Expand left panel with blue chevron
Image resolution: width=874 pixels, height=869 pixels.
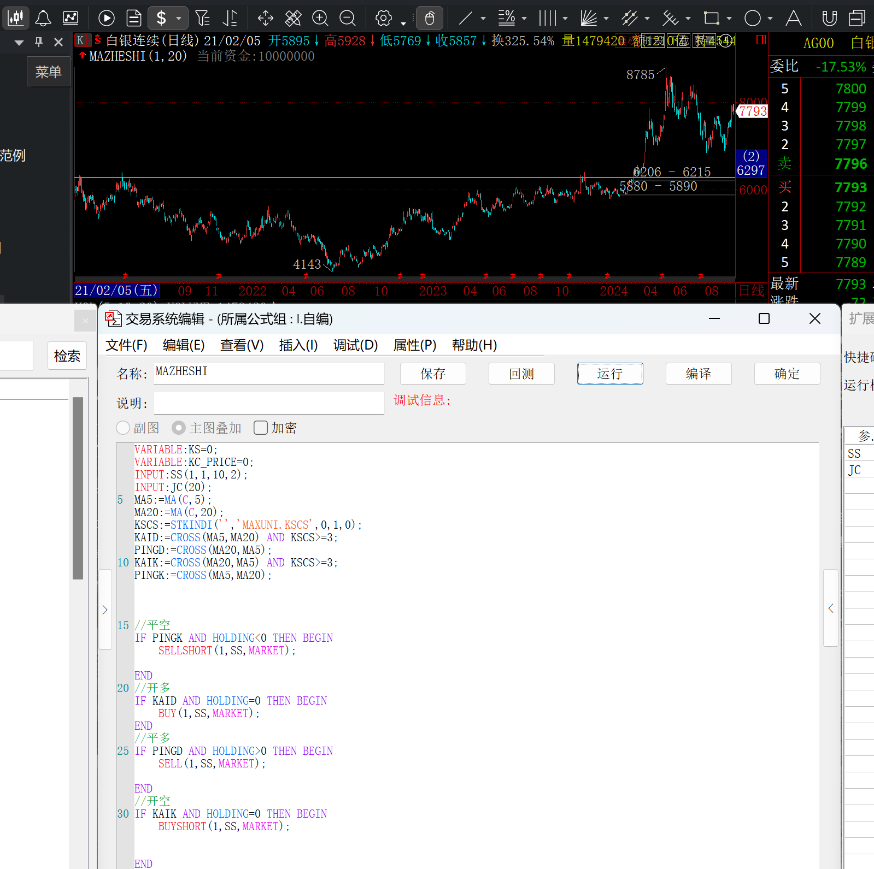[105, 610]
